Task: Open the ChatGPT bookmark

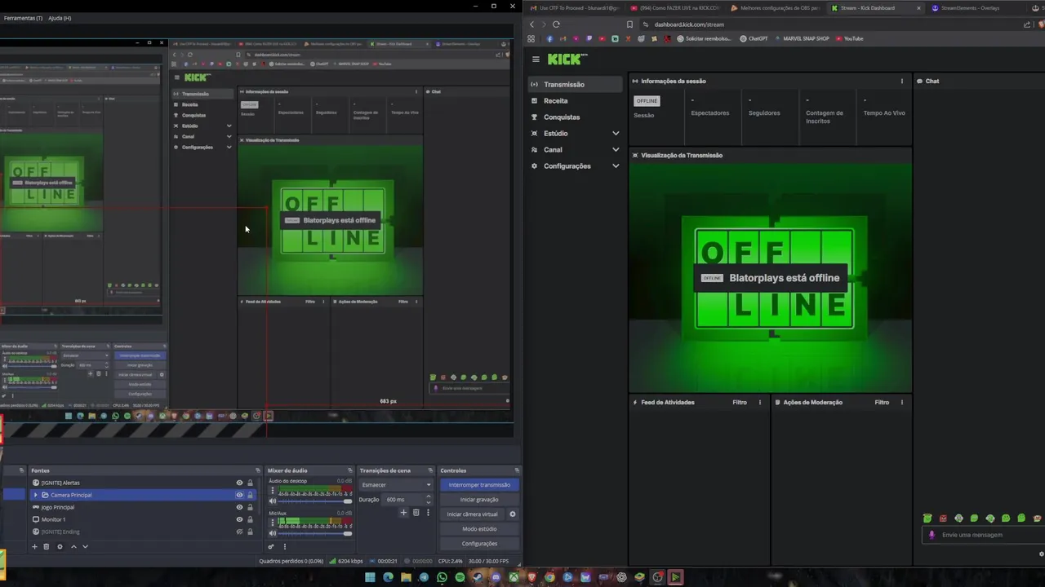Action: 754,38
